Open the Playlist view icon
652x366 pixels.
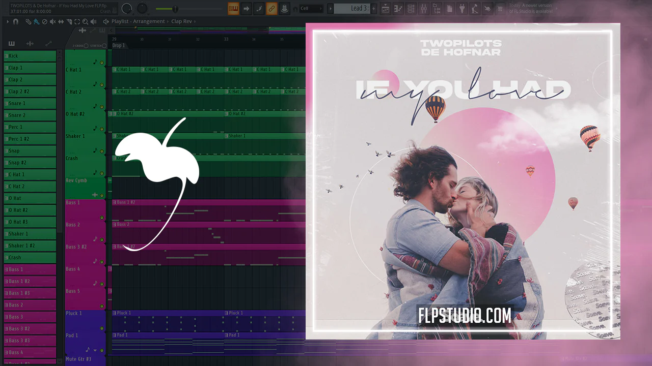click(386, 9)
